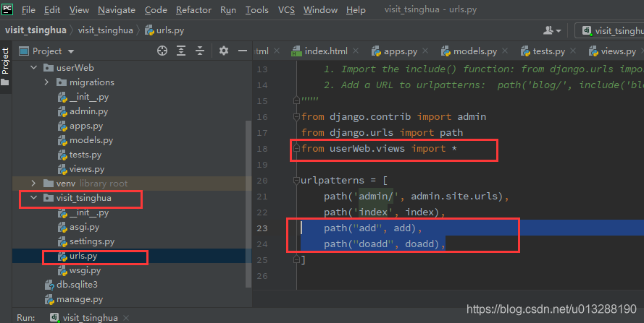The height and width of the screenshot is (323, 644).
Task: Select manage.py in project tree
Action: tap(74, 299)
